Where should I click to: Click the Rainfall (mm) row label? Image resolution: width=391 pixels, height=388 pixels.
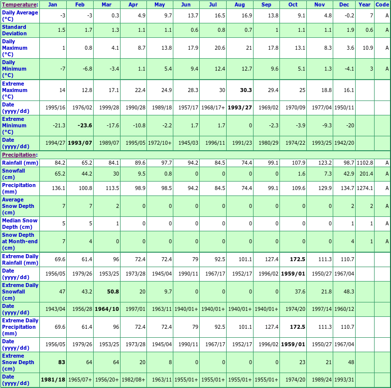[20, 163]
